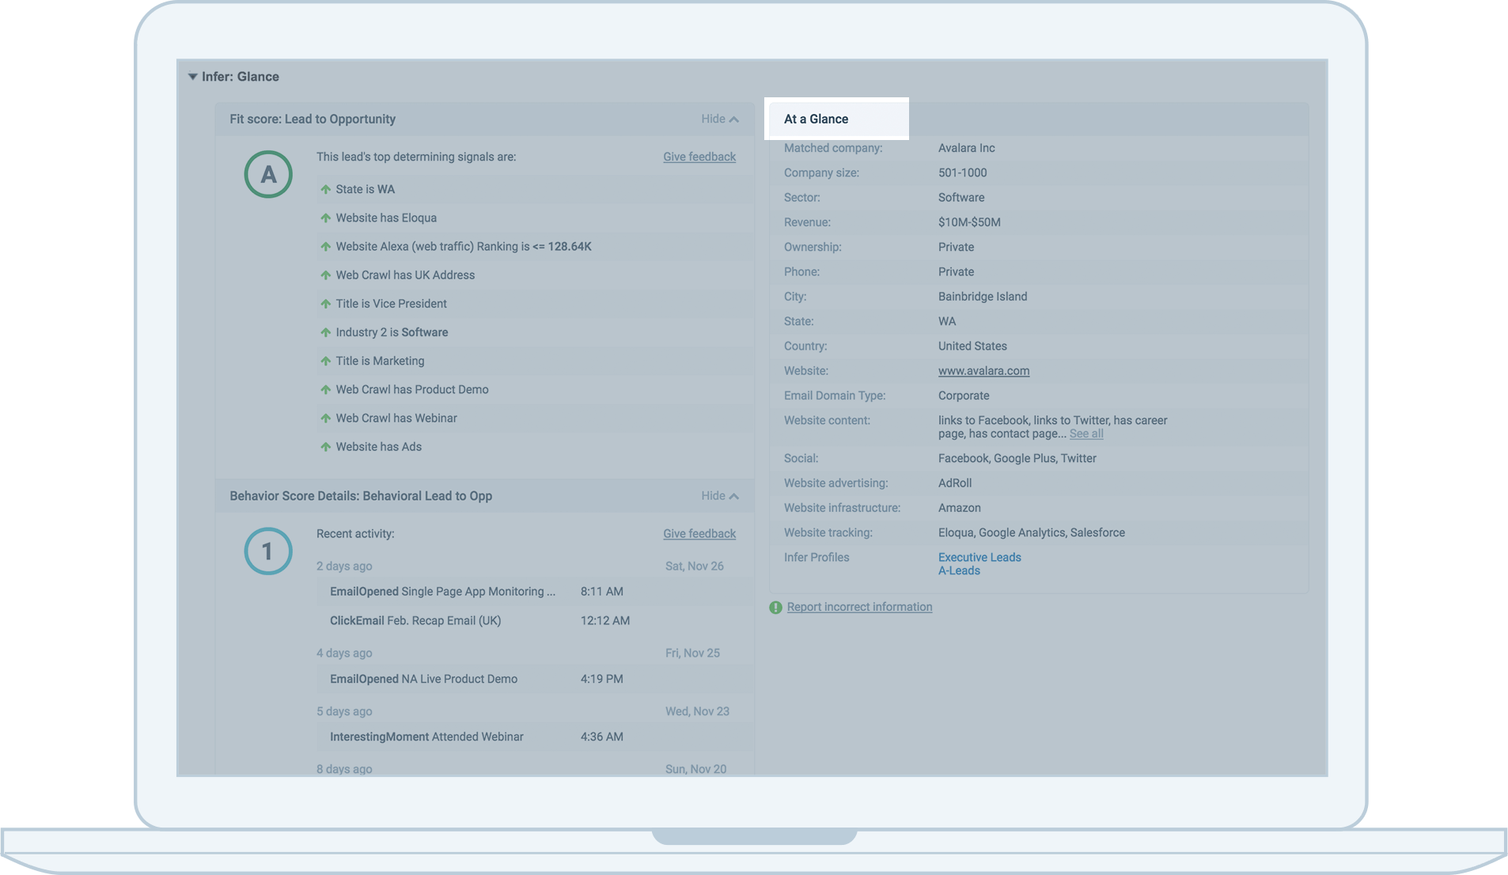Click arrow beside Title is Marketing
This screenshot has width=1508, height=875.
point(325,361)
